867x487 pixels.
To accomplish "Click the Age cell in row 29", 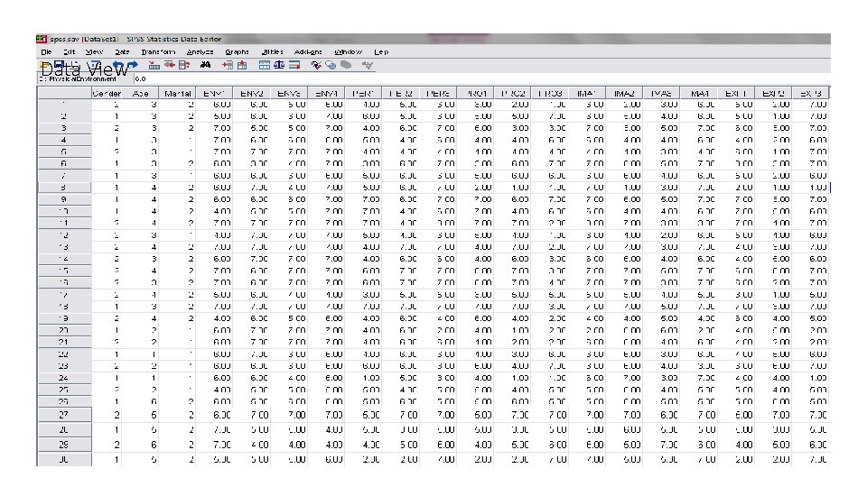I will pos(141,445).
